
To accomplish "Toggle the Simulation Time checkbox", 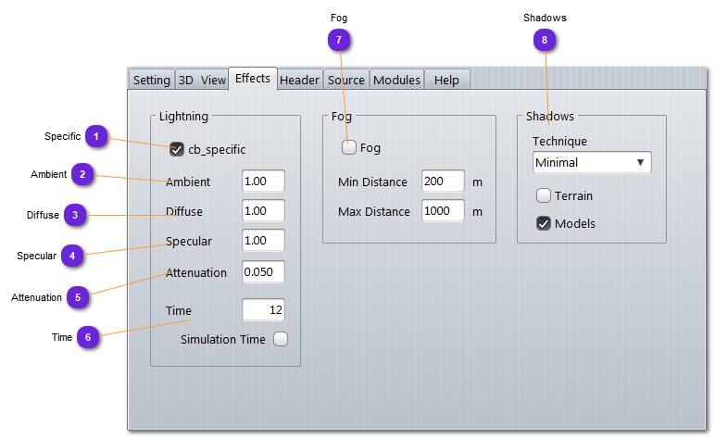I will coord(281,339).
